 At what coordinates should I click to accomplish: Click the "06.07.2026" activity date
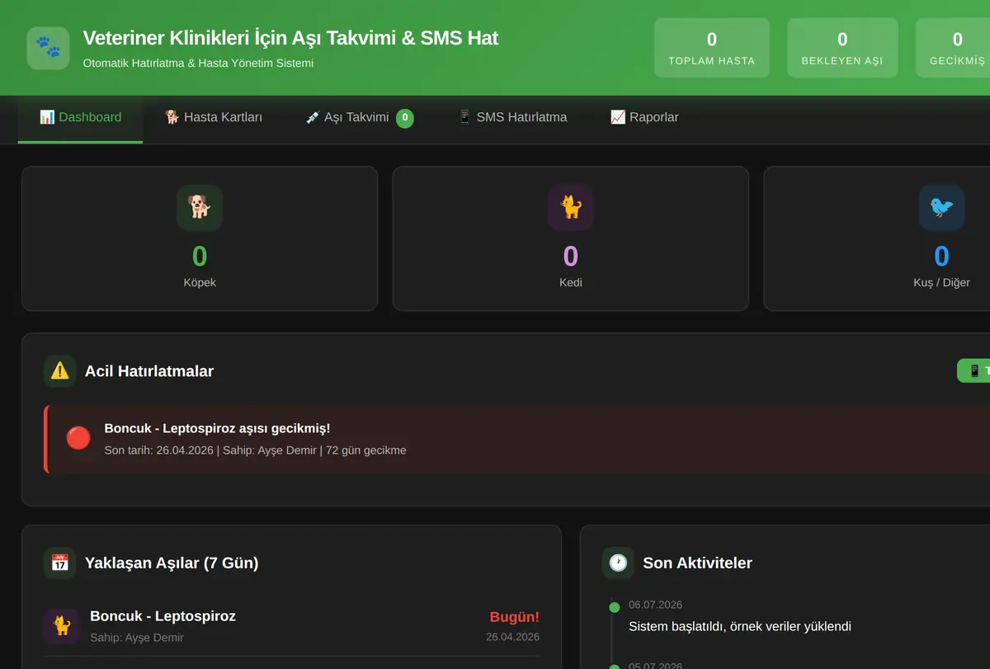pos(655,605)
